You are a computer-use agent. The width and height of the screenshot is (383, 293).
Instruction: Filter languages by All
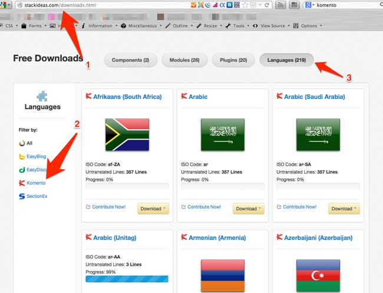click(x=26, y=143)
